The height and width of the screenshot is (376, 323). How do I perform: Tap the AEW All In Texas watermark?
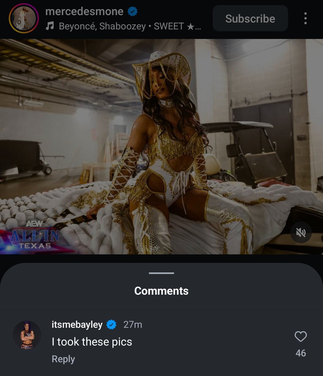pos(34,235)
